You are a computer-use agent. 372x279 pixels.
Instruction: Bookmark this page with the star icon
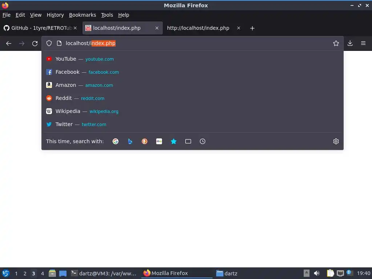[336, 43]
